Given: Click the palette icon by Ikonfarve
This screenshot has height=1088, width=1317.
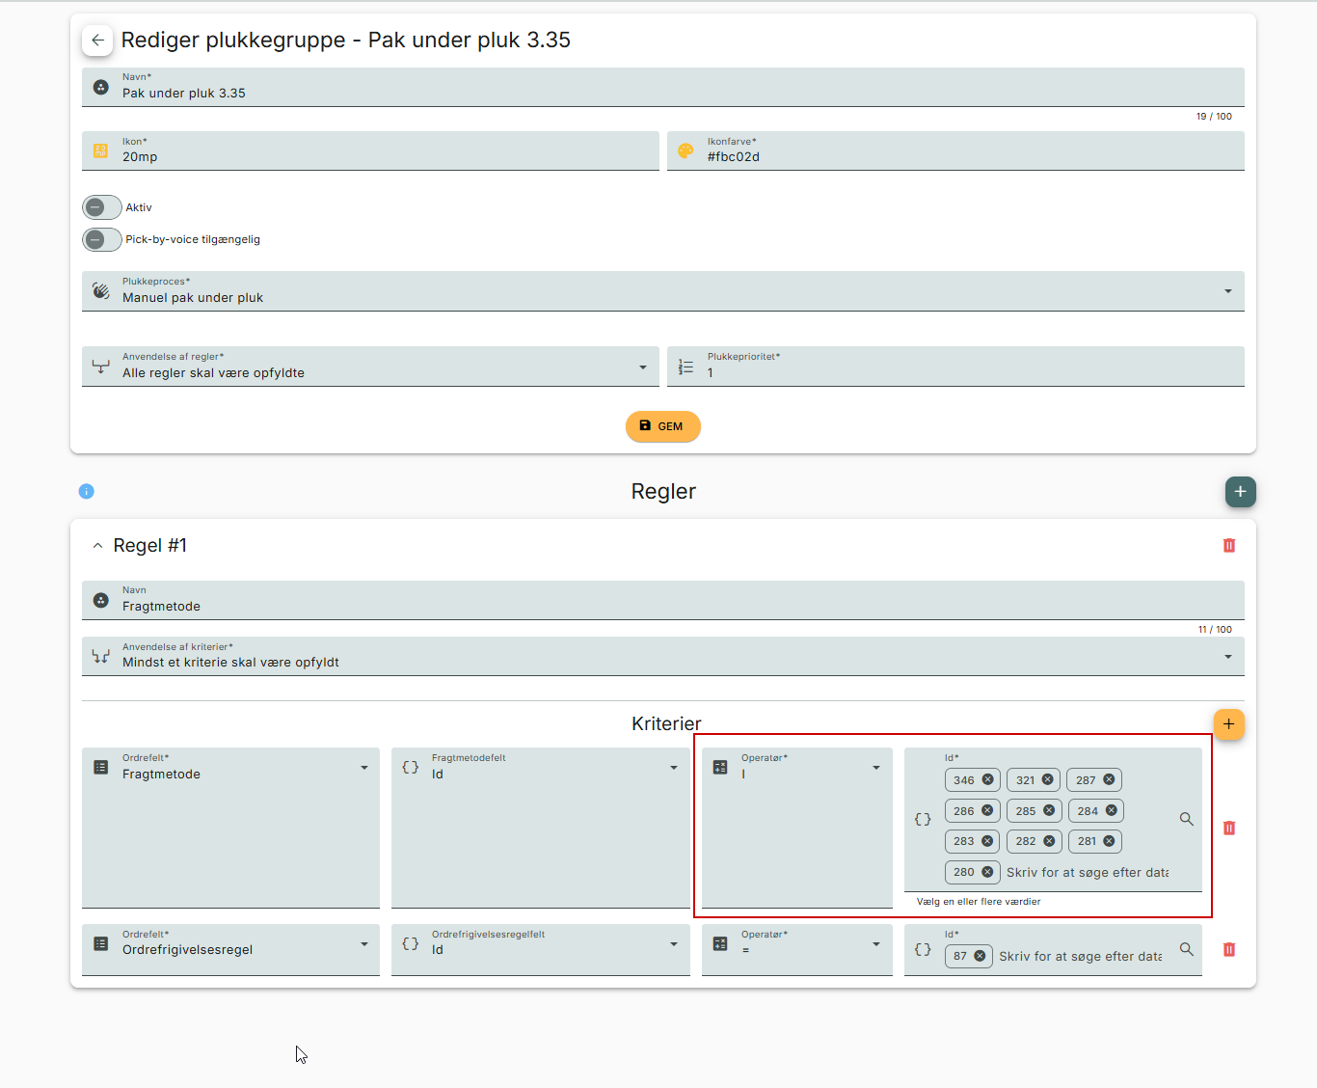Looking at the screenshot, I should pyautogui.click(x=685, y=150).
